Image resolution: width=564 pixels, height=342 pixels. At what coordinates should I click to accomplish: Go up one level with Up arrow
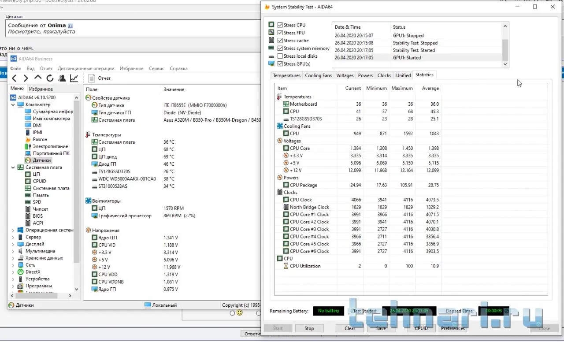click(x=38, y=78)
